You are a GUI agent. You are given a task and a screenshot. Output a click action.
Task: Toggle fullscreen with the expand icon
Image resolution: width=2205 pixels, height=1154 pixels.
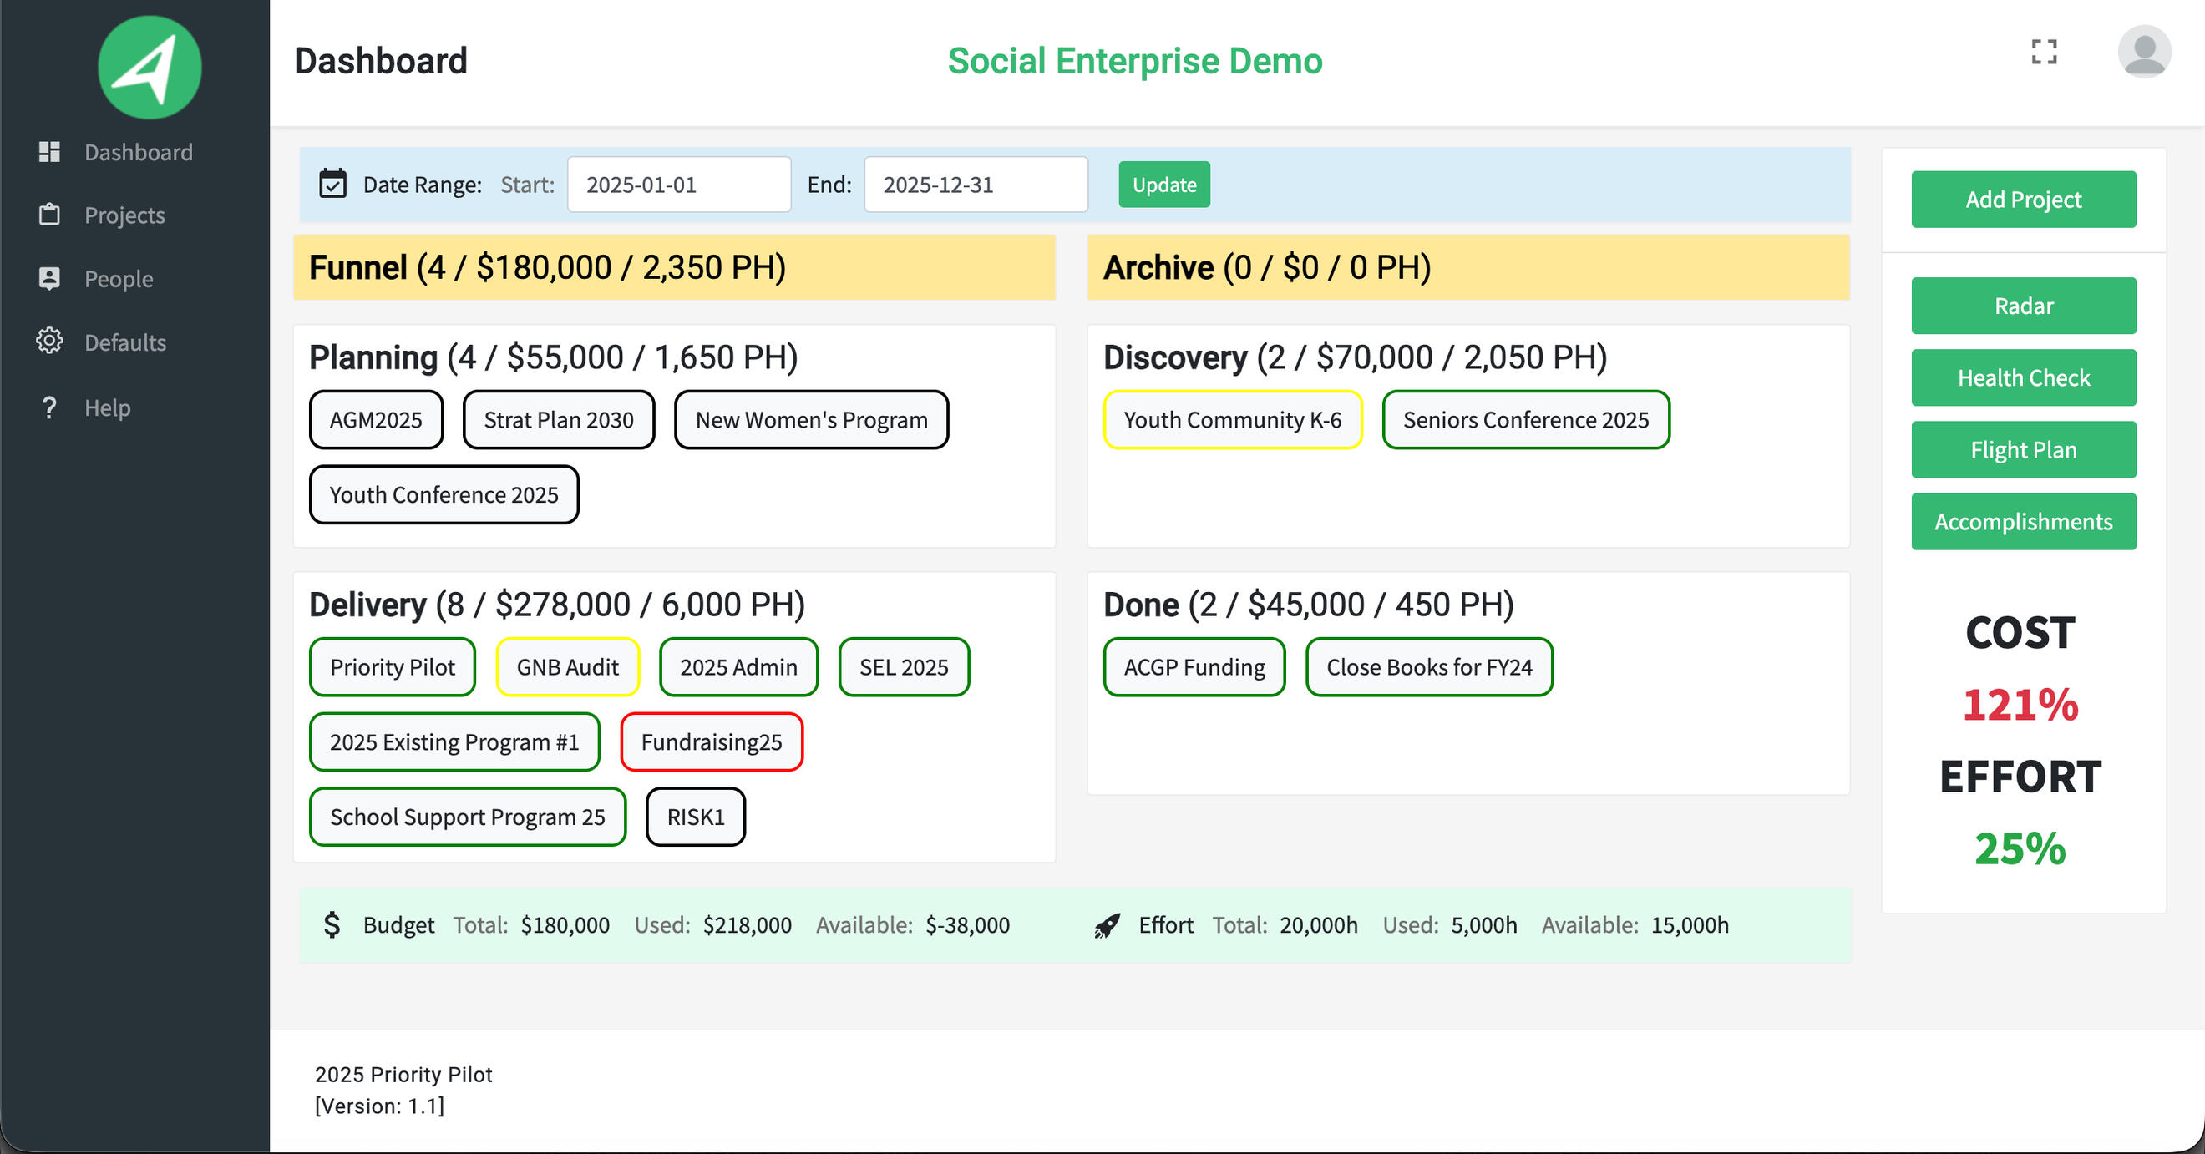click(2044, 53)
